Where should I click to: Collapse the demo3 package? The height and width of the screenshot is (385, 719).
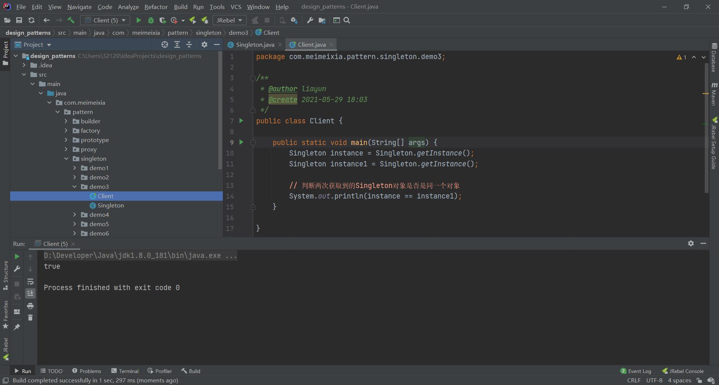[x=75, y=187]
